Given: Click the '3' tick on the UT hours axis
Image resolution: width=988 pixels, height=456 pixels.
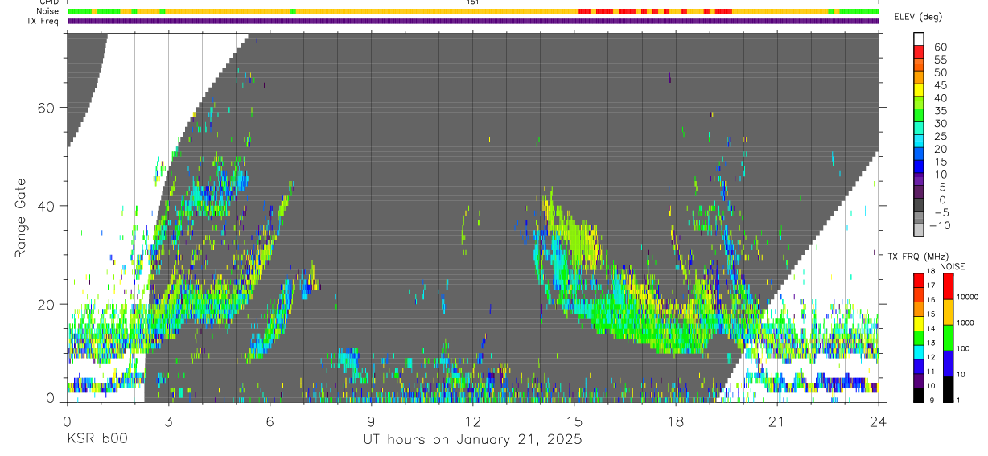Looking at the screenshot, I should pyautogui.click(x=169, y=421).
